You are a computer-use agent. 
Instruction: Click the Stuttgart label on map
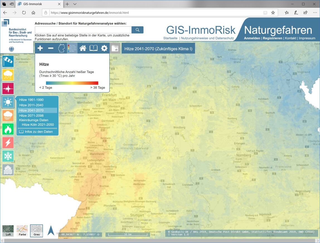(137, 215)
